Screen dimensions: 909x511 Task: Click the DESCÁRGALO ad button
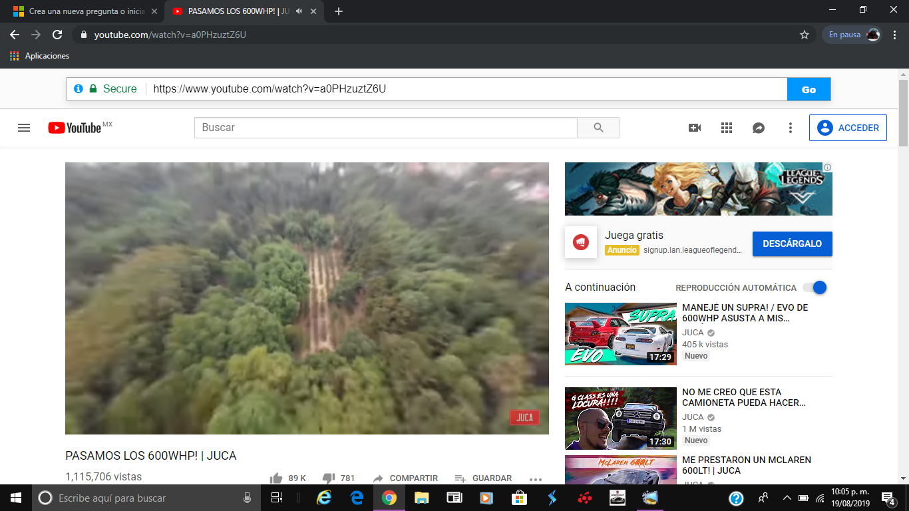click(x=793, y=244)
